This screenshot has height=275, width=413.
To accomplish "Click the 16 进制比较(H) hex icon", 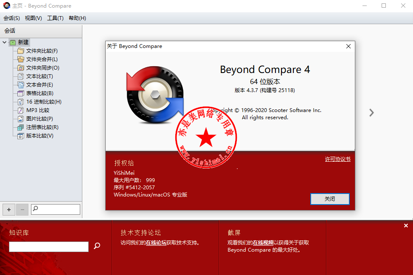I will [20, 102].
